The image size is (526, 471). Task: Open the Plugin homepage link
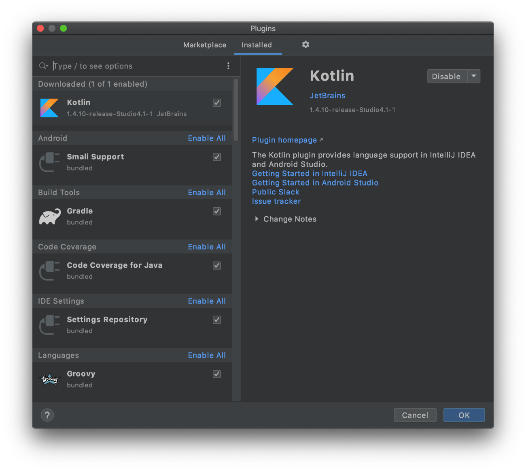[x=284, y=140]
